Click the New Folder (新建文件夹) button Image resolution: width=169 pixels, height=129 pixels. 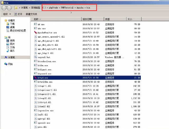click(x=31, y=14)
